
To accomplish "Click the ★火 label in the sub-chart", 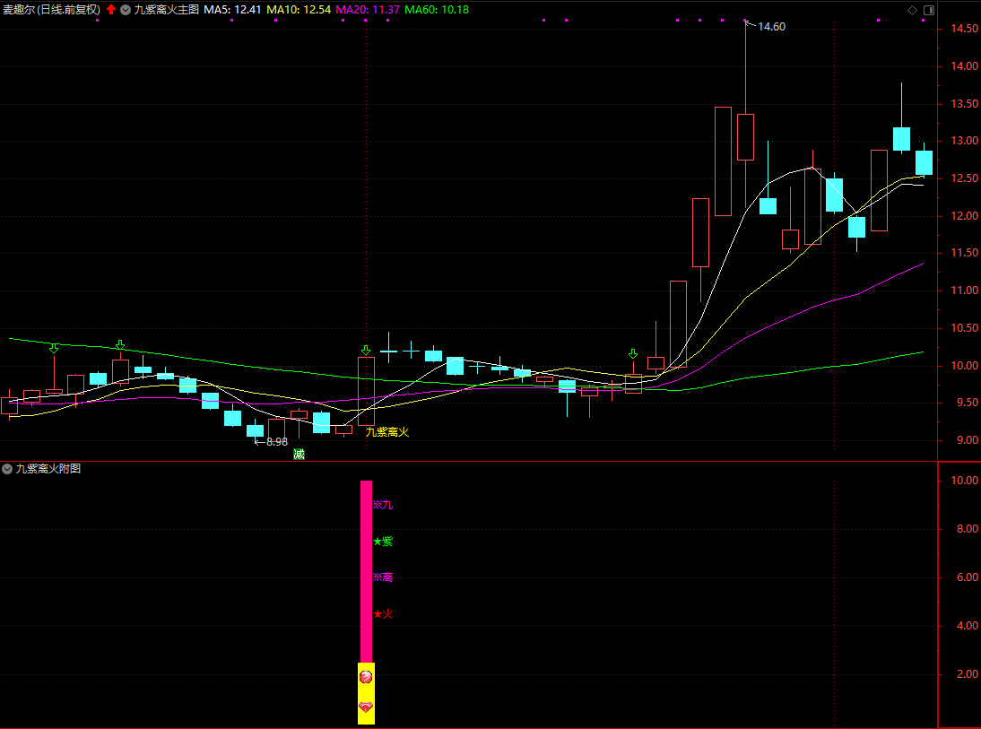I will [x=383, y=614].
